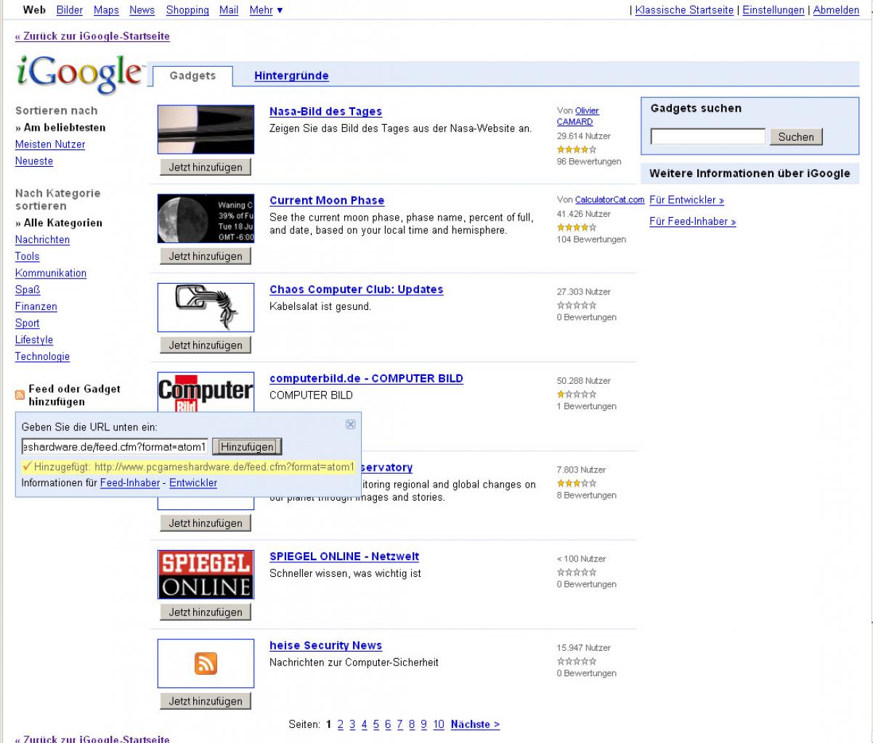The image size is (873, 743).
Task: Click star rating of heise Security News
Action: click(577, 661)
